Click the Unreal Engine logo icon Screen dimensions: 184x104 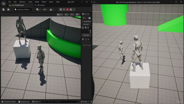coord(3,3)
